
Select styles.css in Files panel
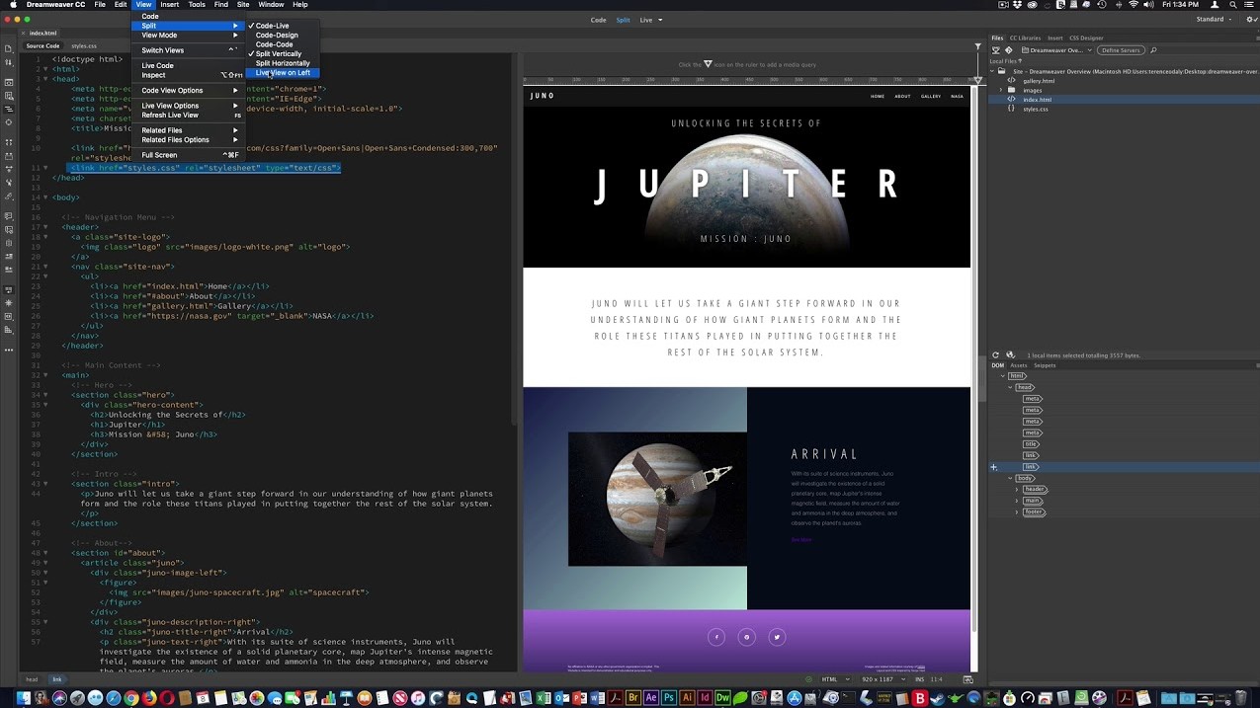coord(1036,109)
